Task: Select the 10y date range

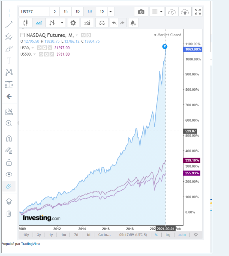Action: pyautogui.click(x=26, y=235)
